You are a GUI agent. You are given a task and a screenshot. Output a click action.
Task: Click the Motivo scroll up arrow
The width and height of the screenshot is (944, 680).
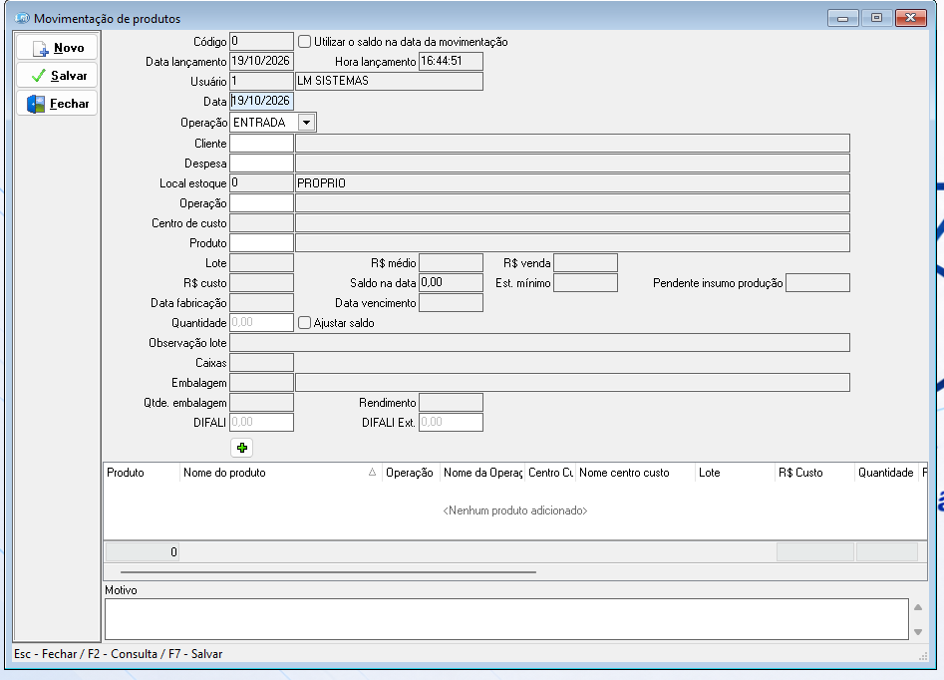(917, 607)
